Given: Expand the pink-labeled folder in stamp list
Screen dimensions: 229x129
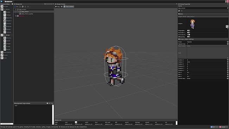Looking at the screenshot, I should (x=15, y=16).
